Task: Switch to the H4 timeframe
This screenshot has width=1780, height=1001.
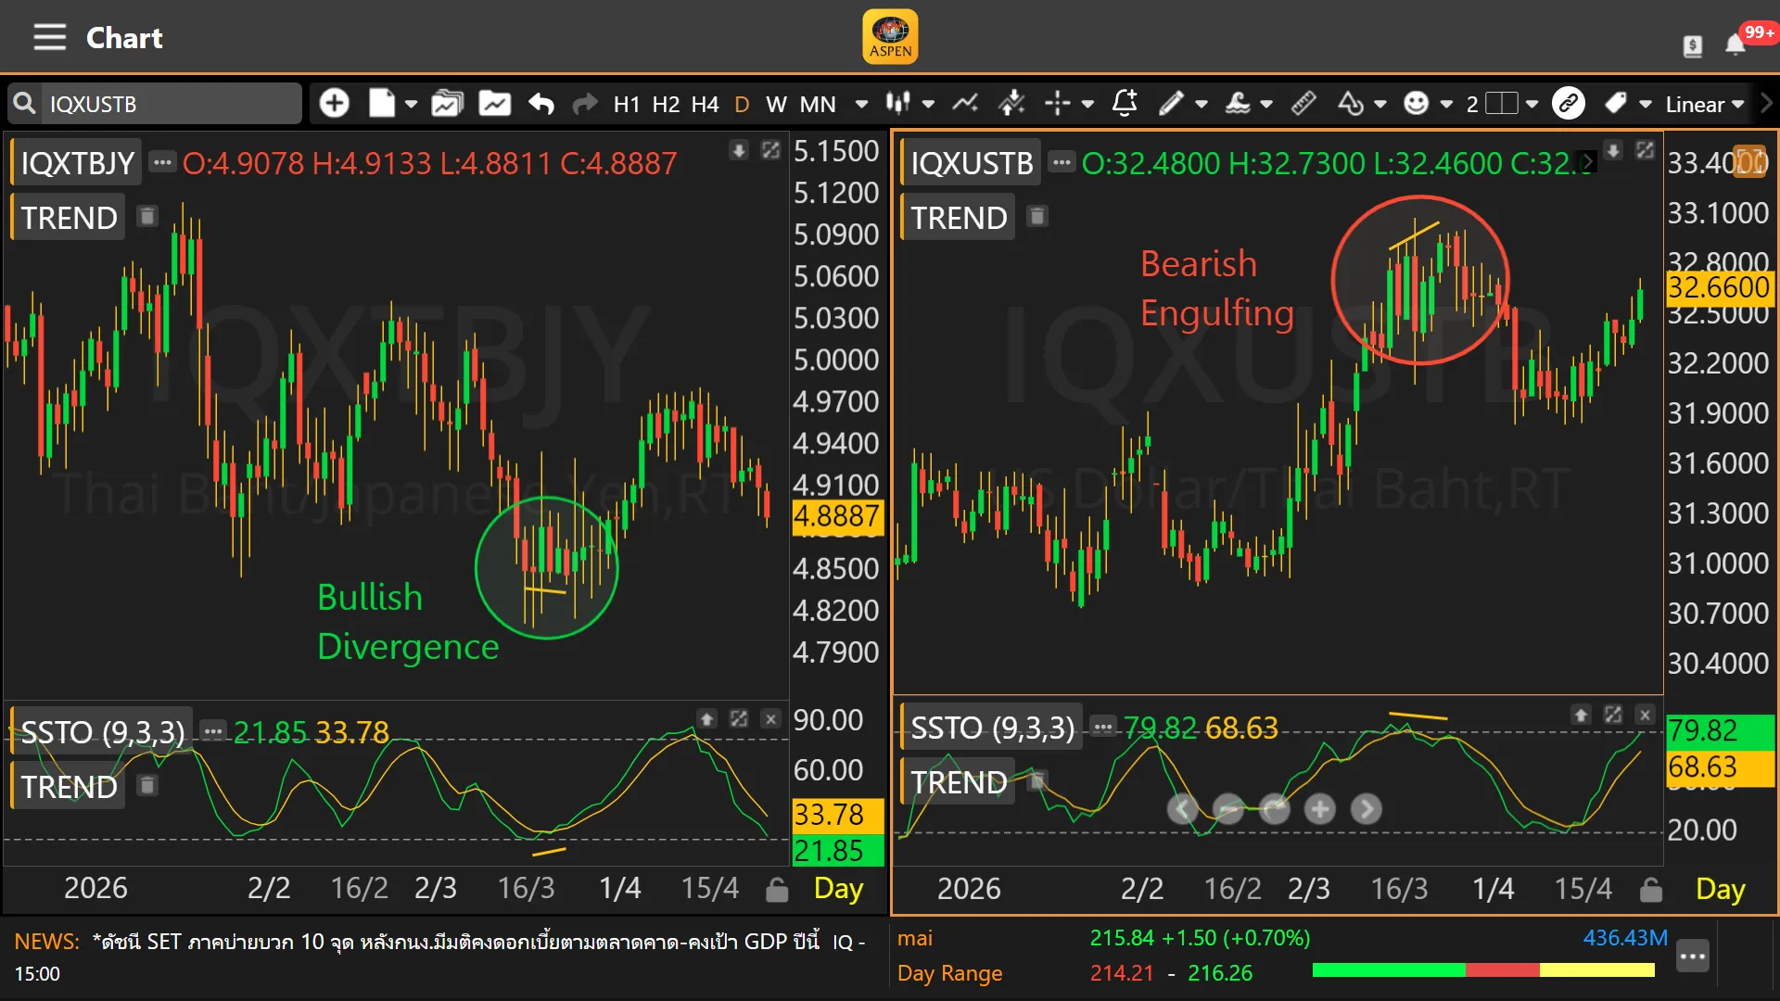Action: [705, 105]
